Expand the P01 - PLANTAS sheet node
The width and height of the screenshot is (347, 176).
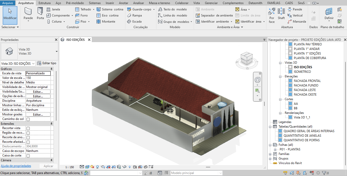coord(275,149)
